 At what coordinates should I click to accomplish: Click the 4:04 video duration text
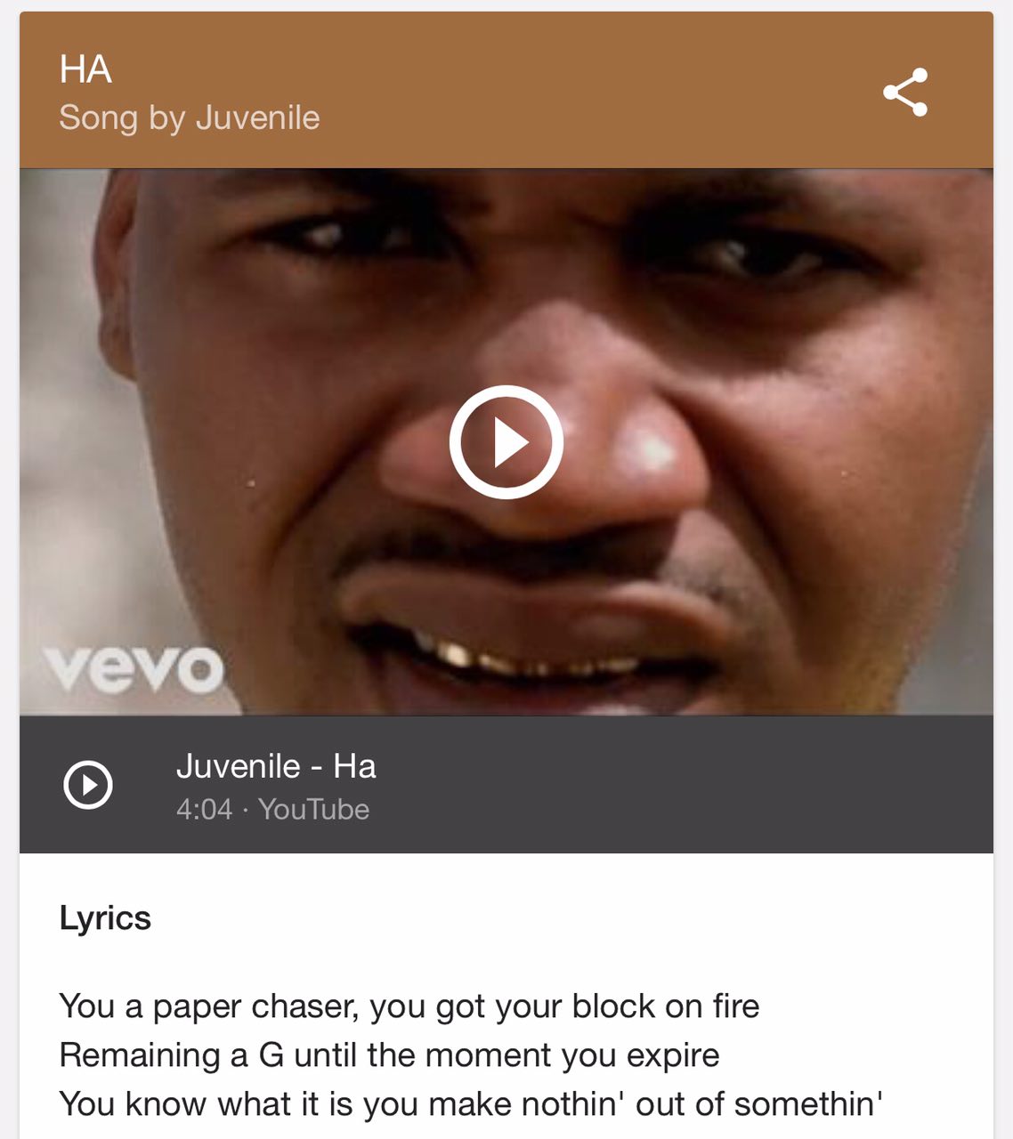[x=204, y=810]
